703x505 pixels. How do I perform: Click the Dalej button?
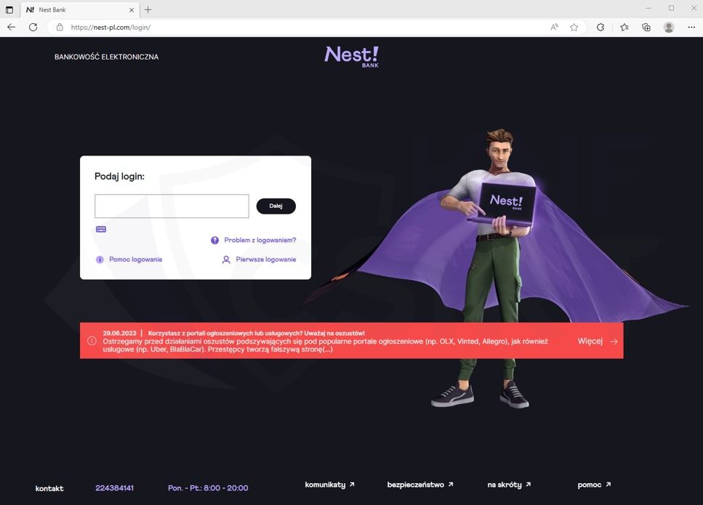(276, 206)
